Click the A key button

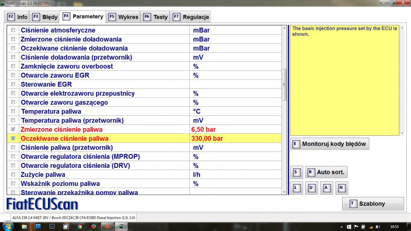[x=326, y=188]
